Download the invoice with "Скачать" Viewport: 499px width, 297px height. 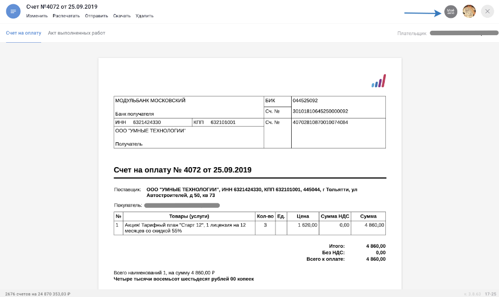[x=122, y=16]
